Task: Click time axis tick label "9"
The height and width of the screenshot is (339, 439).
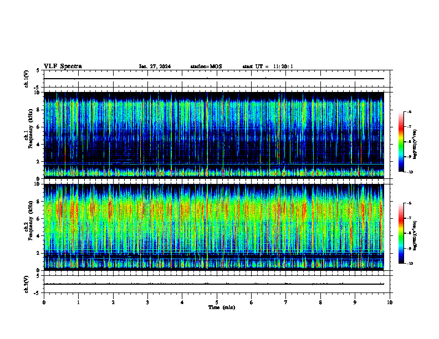Action: tap(355, 302)
